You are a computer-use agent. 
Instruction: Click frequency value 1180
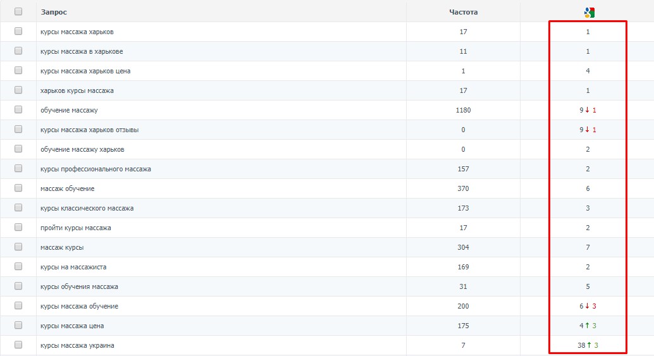tap(463, 110)
